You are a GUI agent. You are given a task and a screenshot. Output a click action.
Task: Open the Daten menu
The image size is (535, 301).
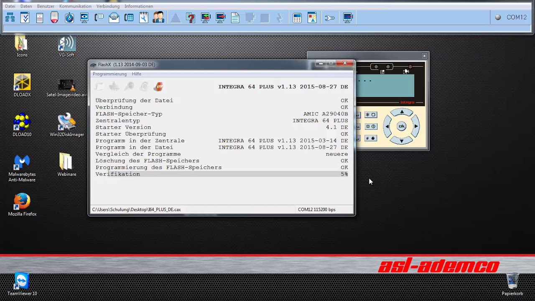pos(26,6)
